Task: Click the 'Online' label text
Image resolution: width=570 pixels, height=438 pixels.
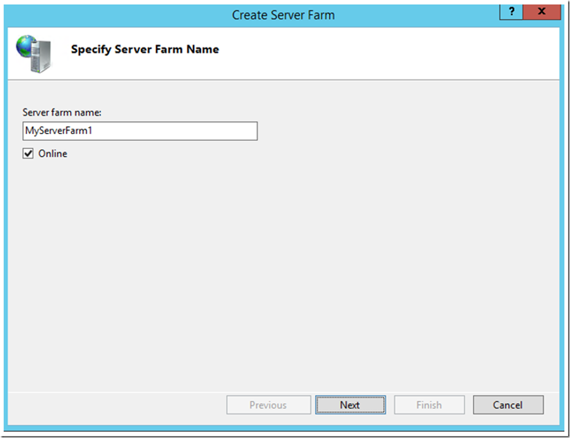Action: point(53,154)
